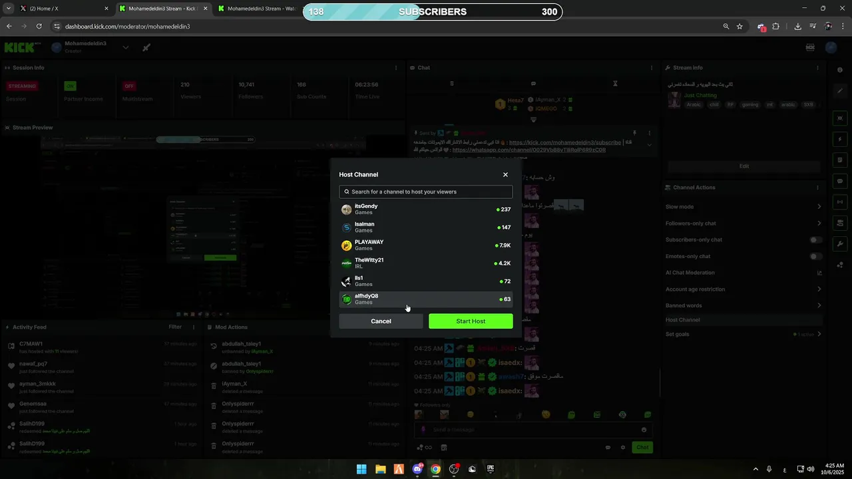Click the search magnifier icon in dialog
Image resolution: width=852 pixels, height=479 pixels.
[x=347, y=192]
